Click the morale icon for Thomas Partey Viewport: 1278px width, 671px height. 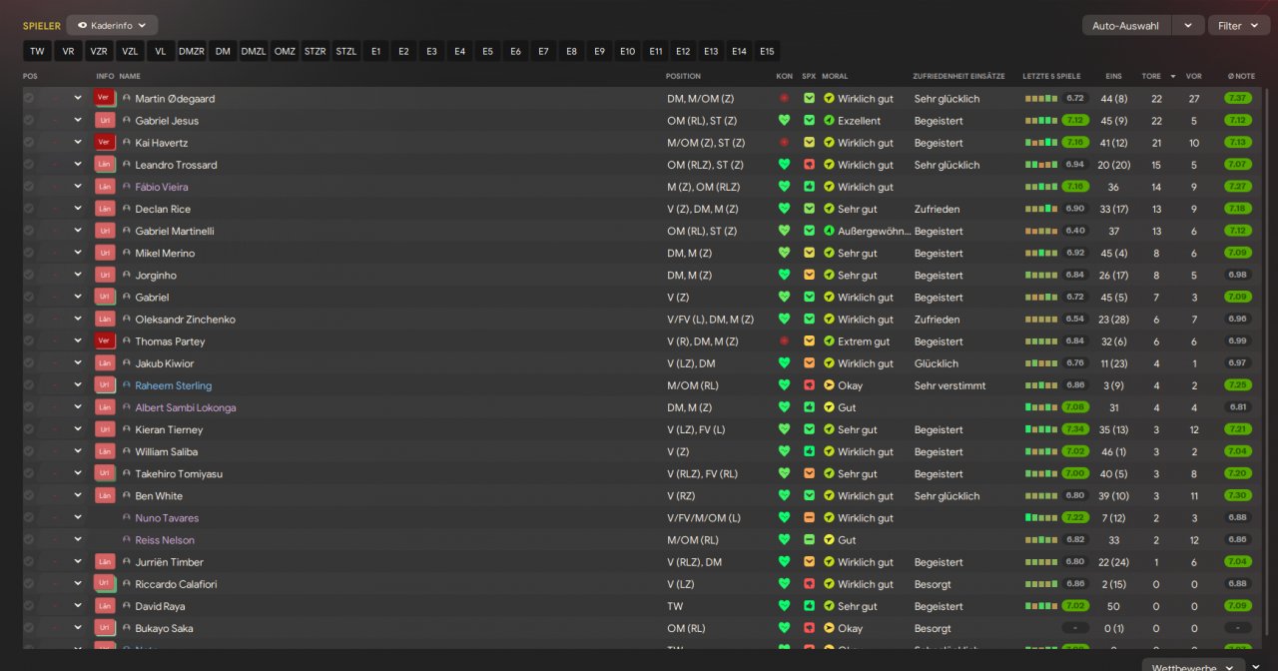pyautogui.click(x=829, y=340)
